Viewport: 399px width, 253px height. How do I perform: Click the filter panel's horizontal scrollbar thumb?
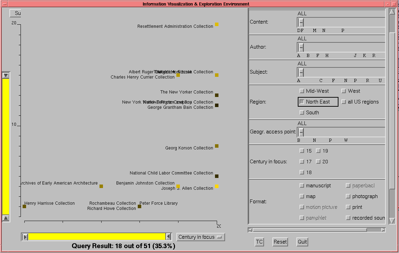(x=310, y=230)
